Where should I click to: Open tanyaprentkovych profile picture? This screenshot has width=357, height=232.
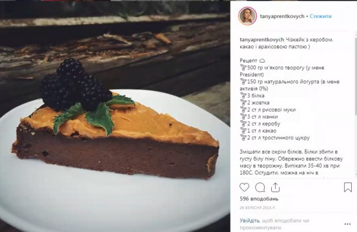coord(248,16)
